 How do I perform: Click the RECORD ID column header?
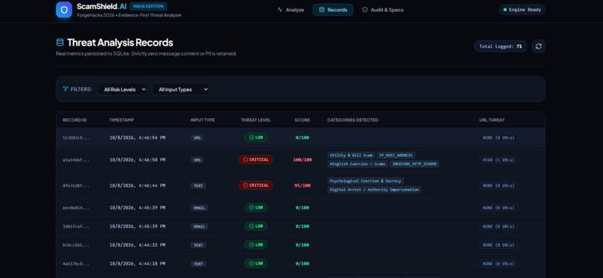tap(75, 120)
